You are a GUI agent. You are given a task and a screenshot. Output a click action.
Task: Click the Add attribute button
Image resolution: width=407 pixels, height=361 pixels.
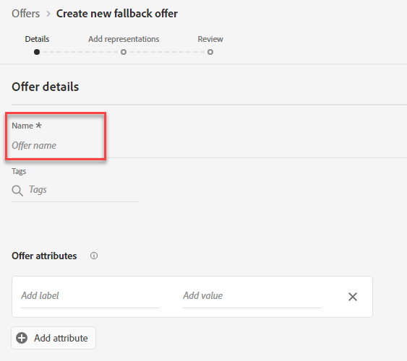pyautogui.click(x=53, y=338)
